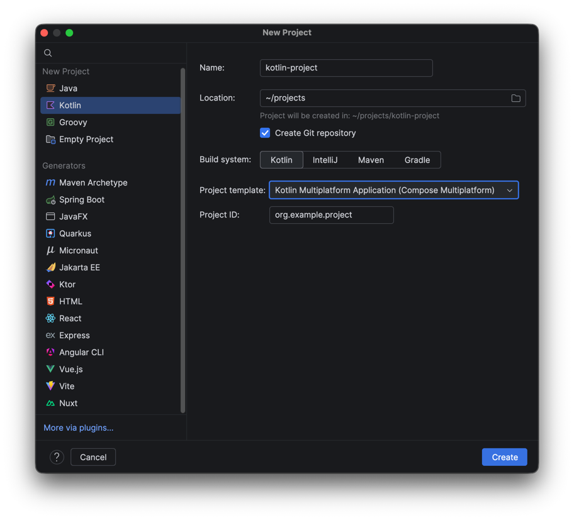
Task: Click the "Project will be created in" hint
Action: coord(349,116)
